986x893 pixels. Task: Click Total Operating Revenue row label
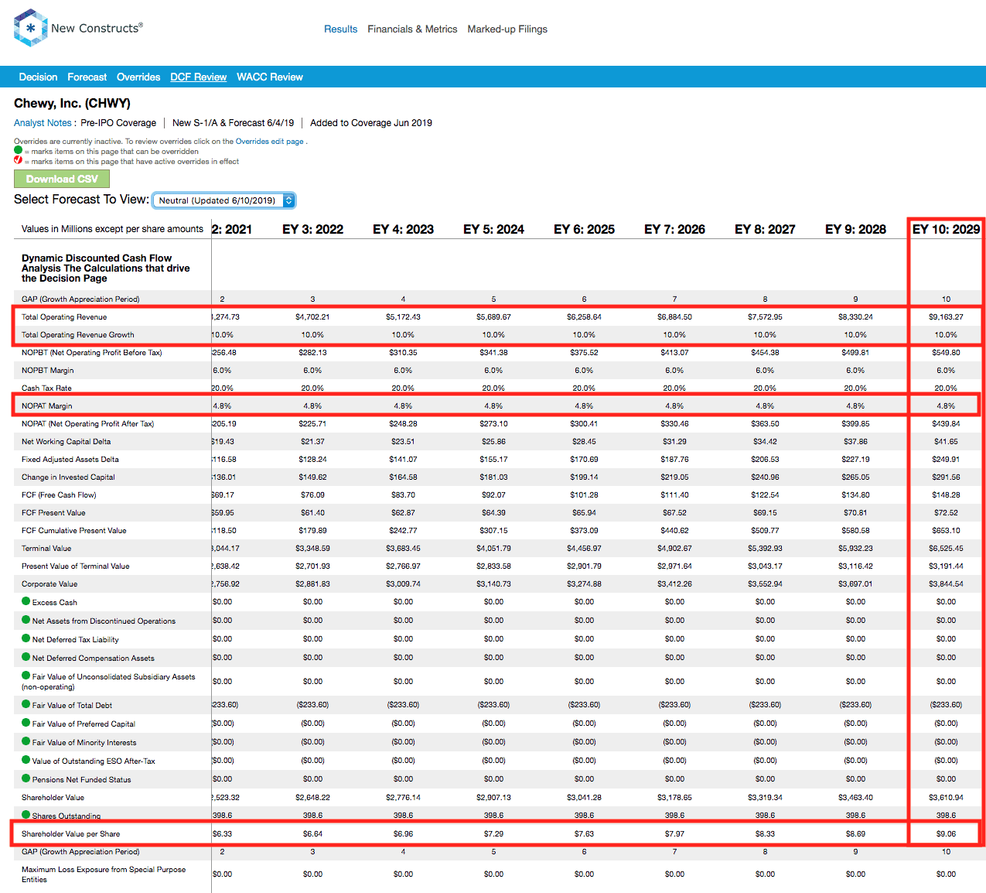coord(64,316)
